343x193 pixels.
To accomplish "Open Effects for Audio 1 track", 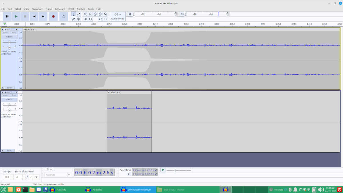I will [x=9, y=37].
